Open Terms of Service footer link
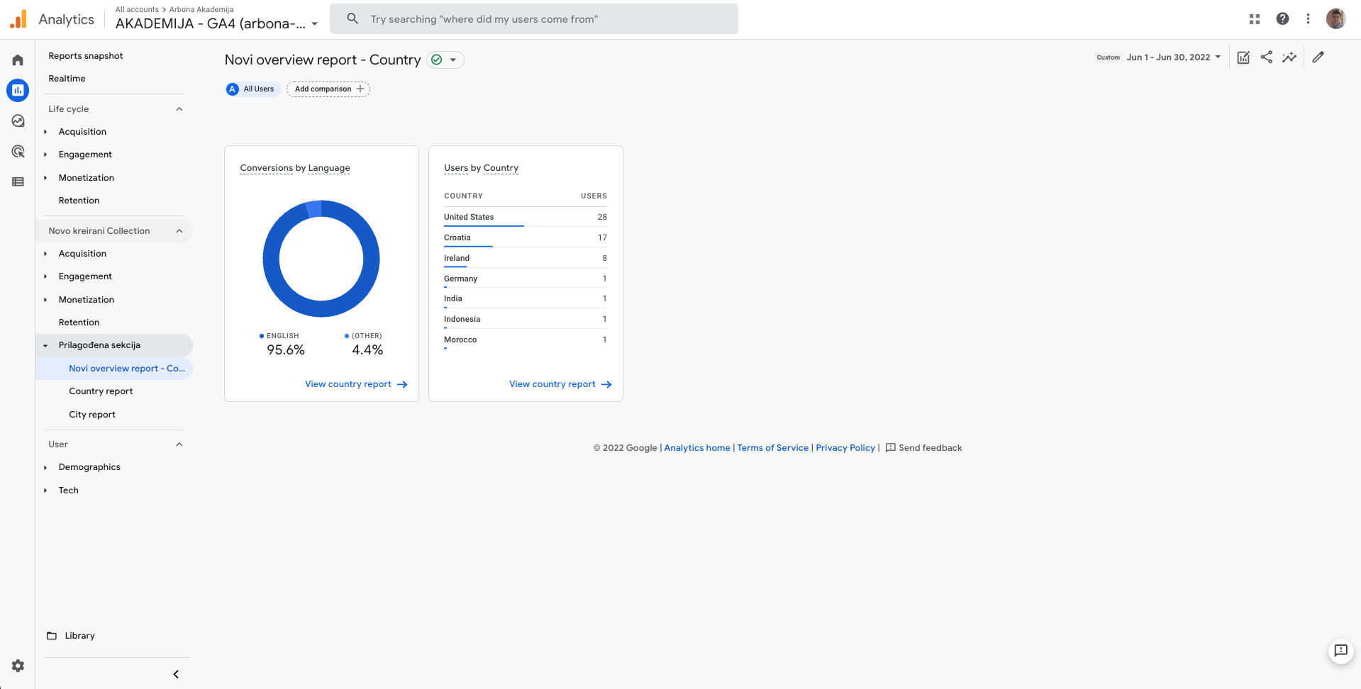Image resolution: width=1361 pixels, height=689 pixels. 772,448
